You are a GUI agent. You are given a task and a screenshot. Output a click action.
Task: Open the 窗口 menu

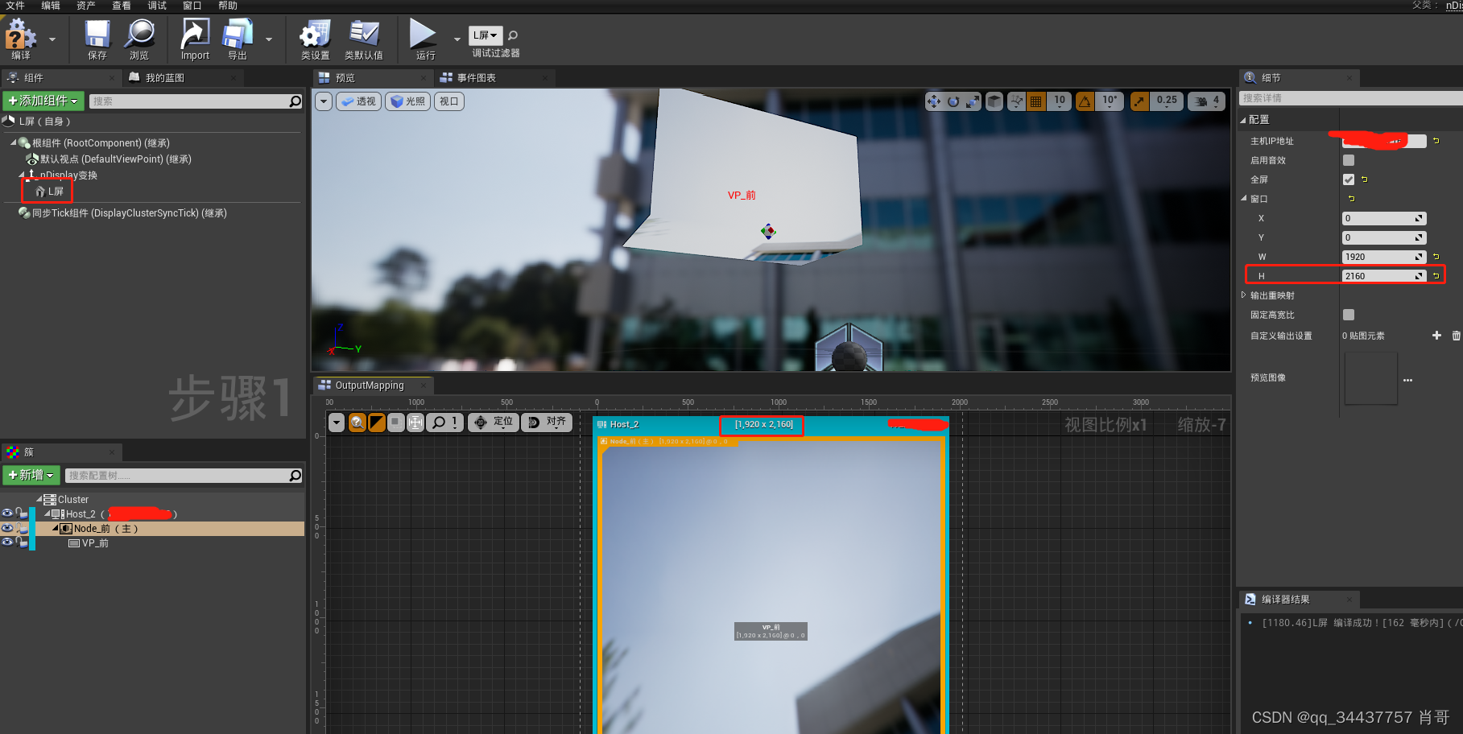pos(191,6)
